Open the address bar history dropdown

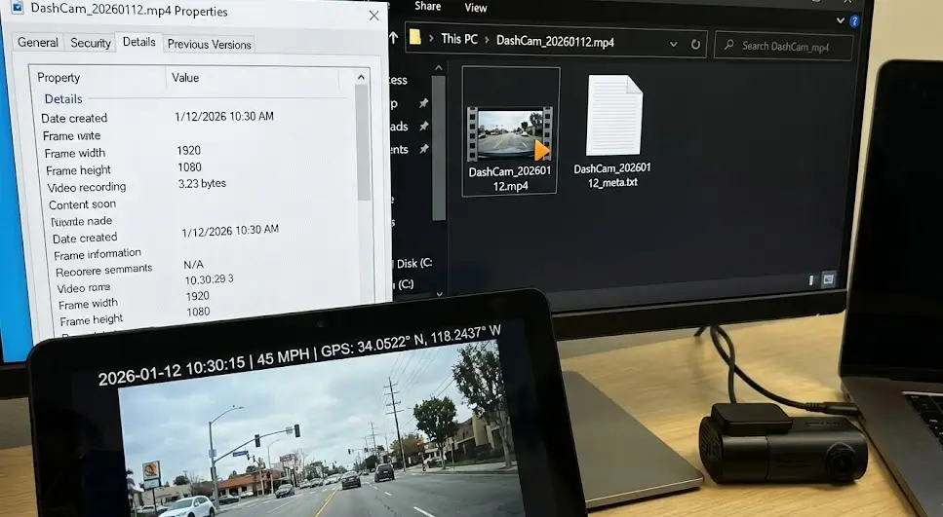(670, 43)
